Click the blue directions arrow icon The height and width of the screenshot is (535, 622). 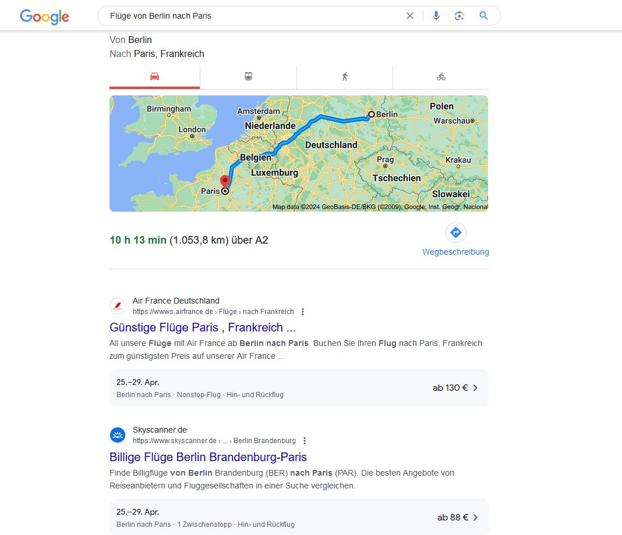[455, 233]
